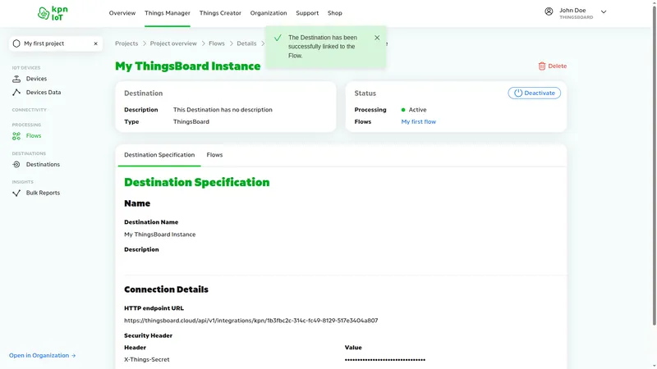Click the ThingsBoard type value

click(x=191, y=121)
